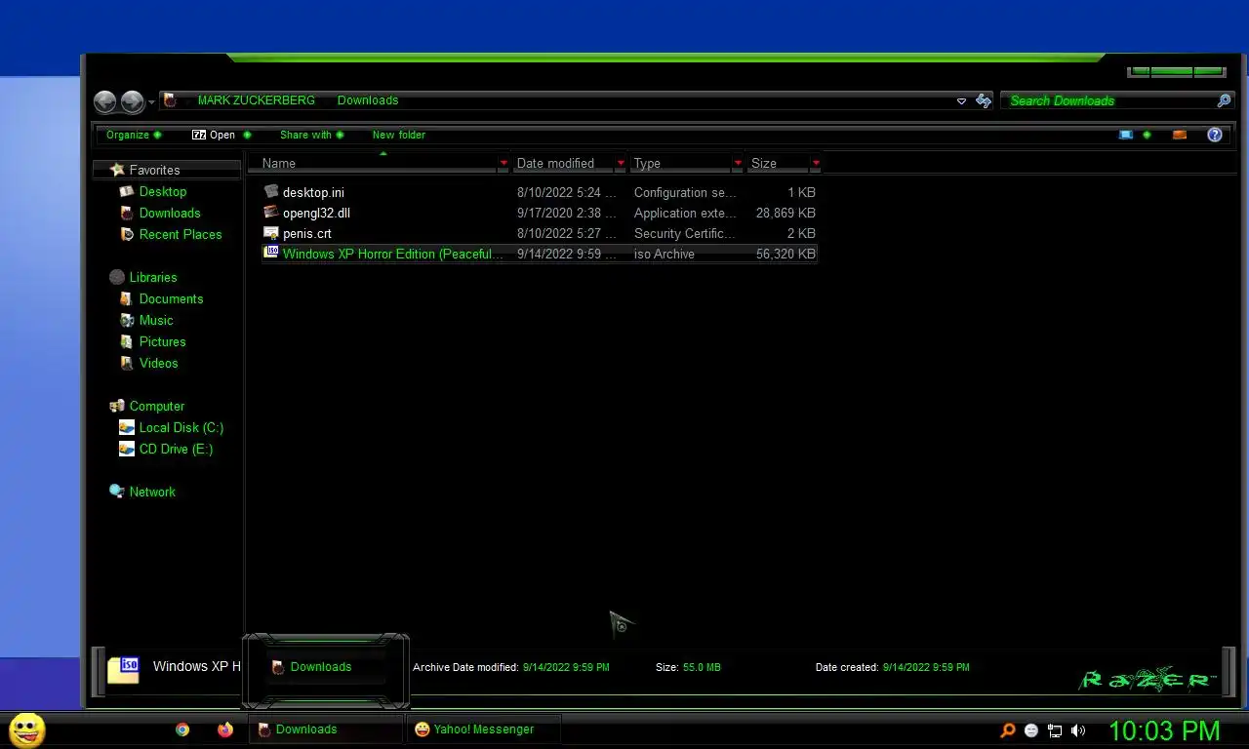Focus the Search Downloads field
The width and height of the screenshot is (1249, 749).
tap(1109, 100)
